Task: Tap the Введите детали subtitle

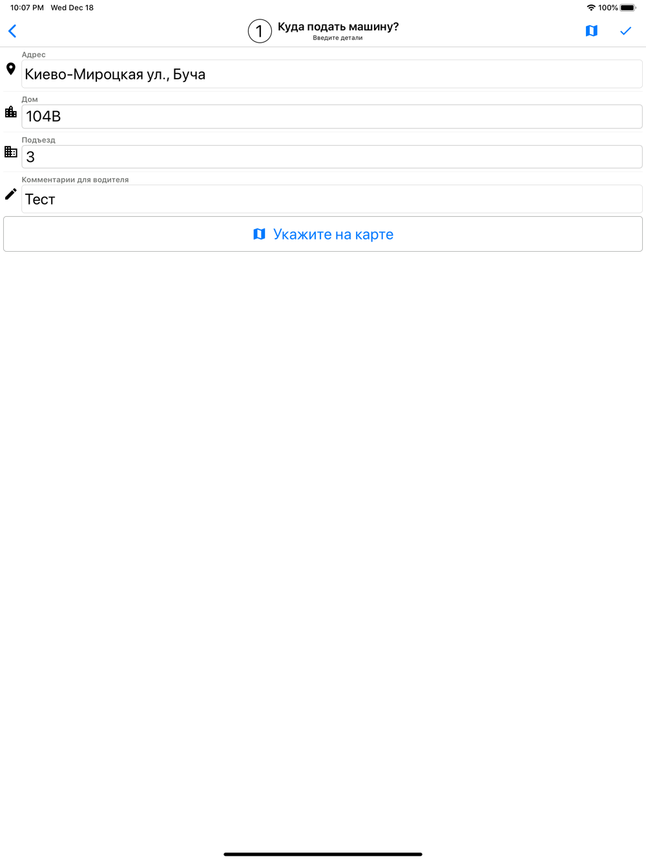Action: pyautogui.click(x=338, y=38)
